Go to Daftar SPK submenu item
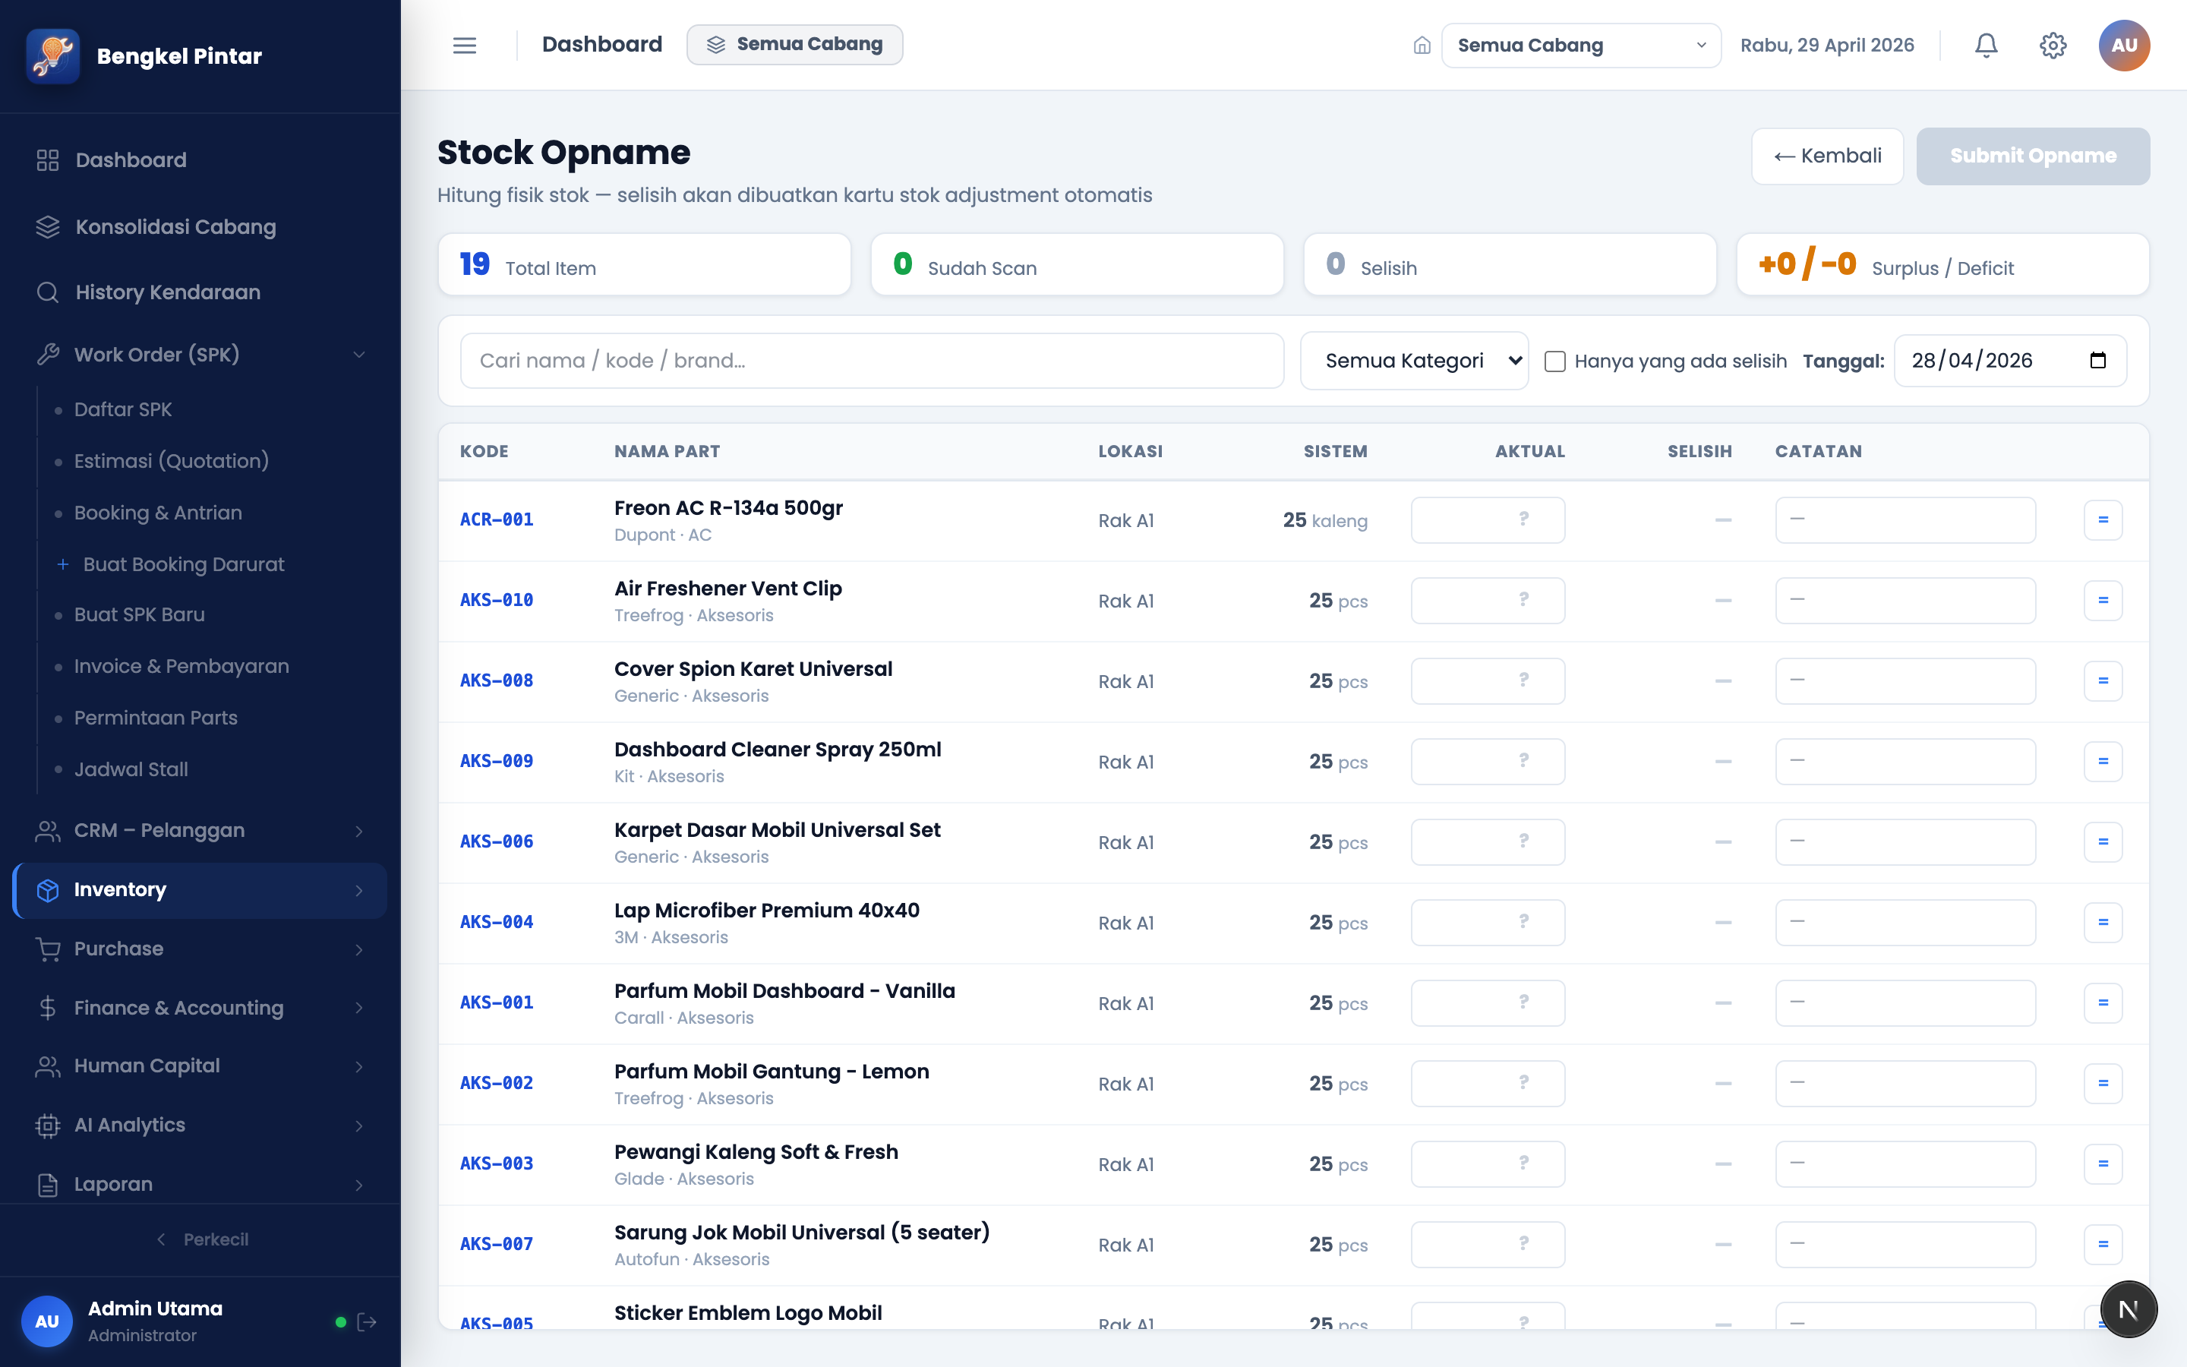Viewport: 2187px width, 1367px height. click(123, 409)
